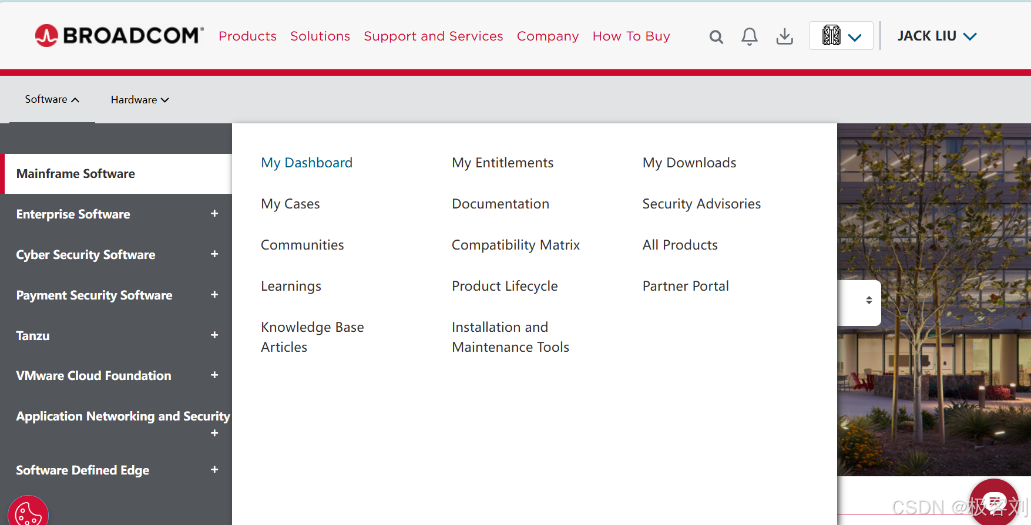Open Documentation link

(x=501, y=204)
